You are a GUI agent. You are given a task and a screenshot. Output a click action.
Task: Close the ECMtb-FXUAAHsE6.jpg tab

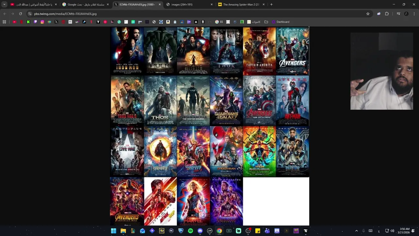160,5
